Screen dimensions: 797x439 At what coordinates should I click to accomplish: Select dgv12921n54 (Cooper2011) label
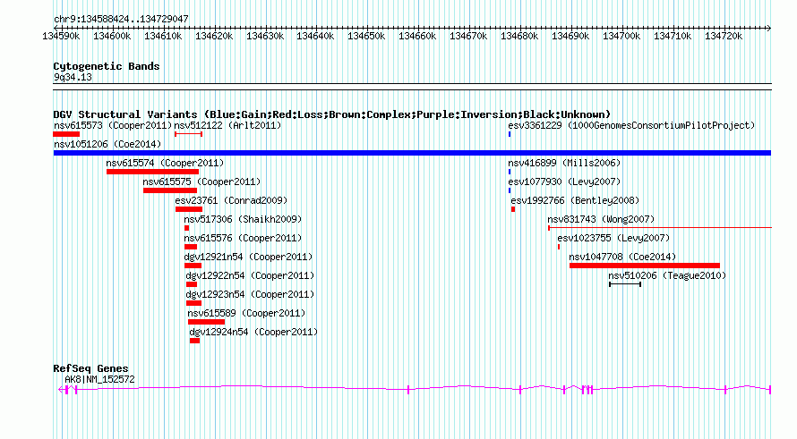(x=249, y=257)
